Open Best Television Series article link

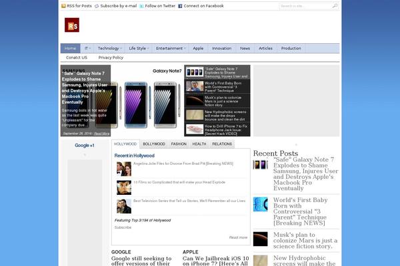coord(189,201)
